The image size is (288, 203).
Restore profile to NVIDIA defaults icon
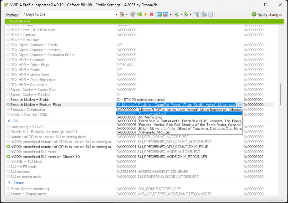point(139,14)
